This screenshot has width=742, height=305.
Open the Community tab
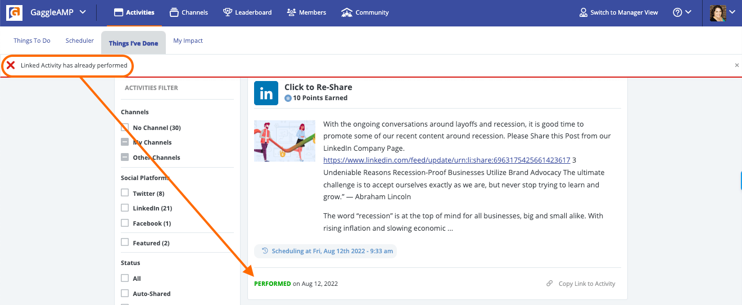(x=365, y=12)
